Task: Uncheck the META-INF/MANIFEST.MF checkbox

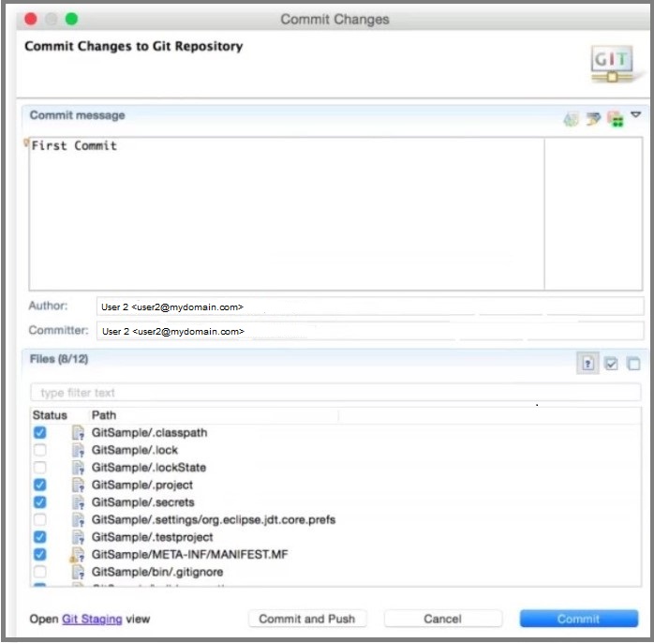Action: [x=40, y=555]
